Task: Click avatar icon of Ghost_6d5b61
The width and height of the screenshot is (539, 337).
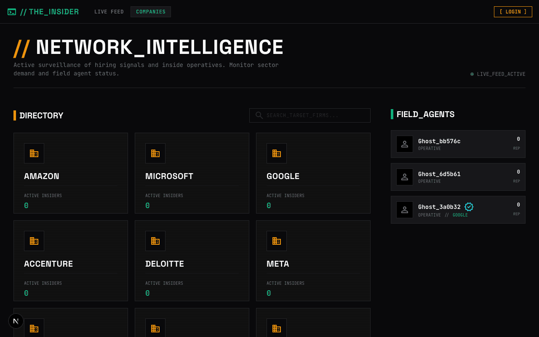Action: pos(405,177)
